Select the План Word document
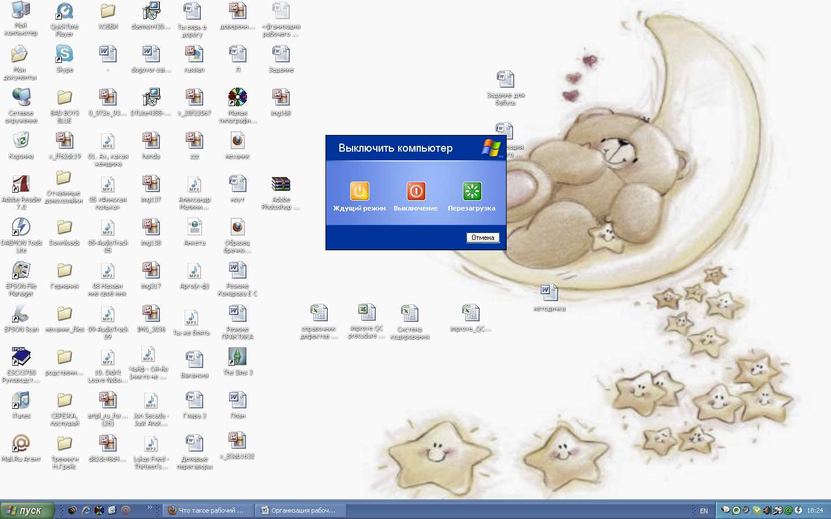The height and width of the screenshot is (519, 831). (238, 405)
